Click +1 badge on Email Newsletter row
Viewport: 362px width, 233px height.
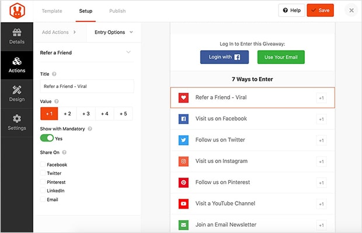(321, 225)
